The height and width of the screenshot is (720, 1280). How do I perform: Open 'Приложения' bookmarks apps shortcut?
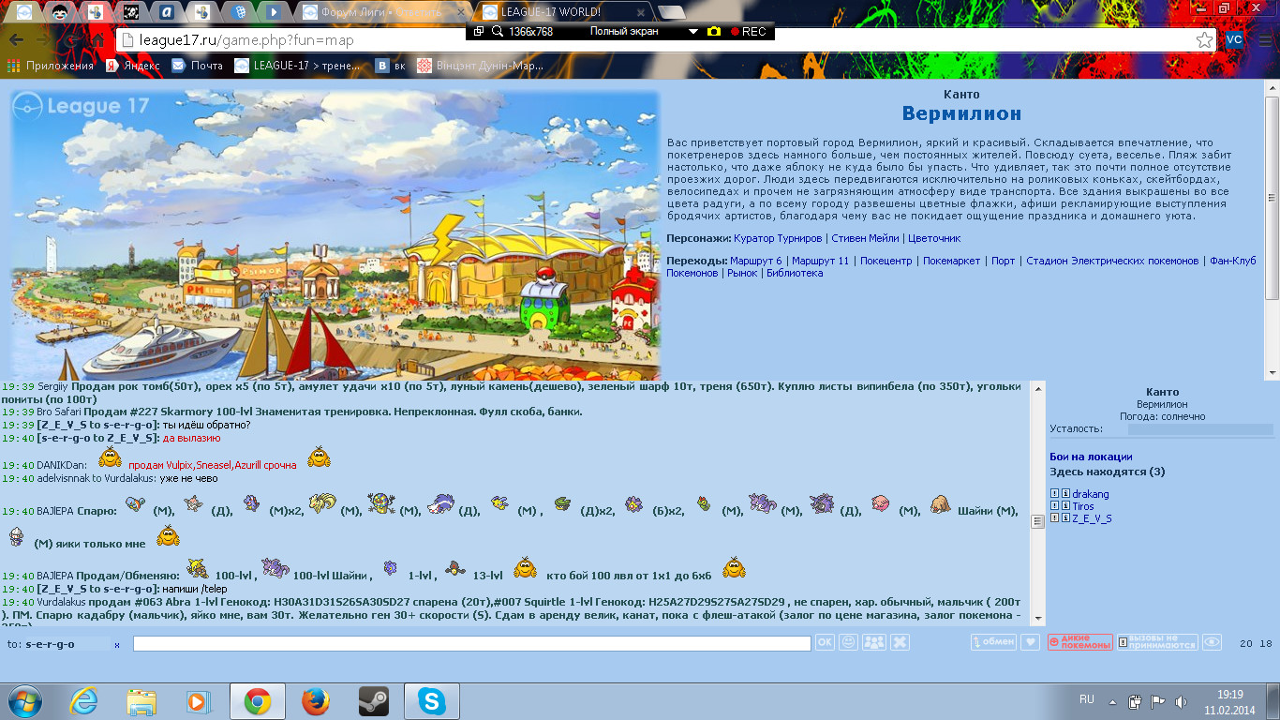[x=51, y=66]
